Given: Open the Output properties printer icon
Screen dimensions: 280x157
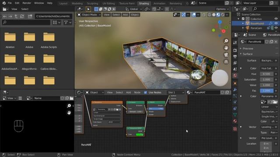Looking at the screenshot, I should pyautogui.click(x=235, y=57).
